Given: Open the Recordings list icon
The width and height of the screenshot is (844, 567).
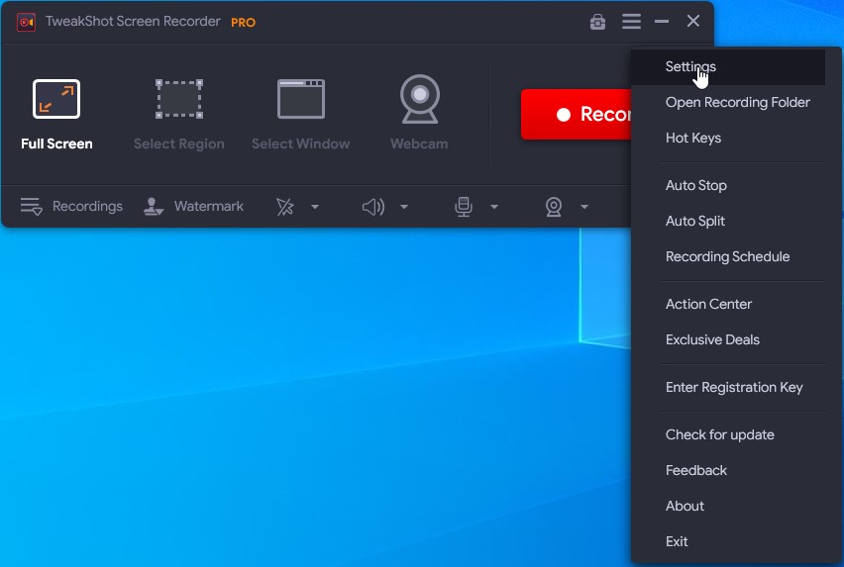Looking at the screenshot, I should coord(32,207).
